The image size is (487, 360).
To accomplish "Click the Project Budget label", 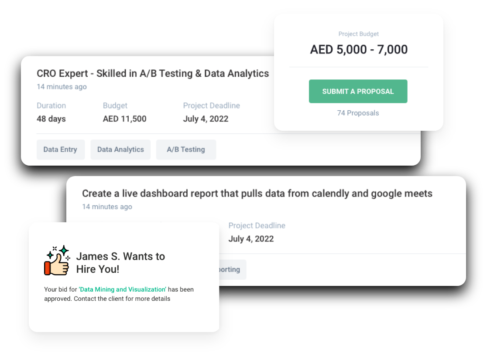I will [x=359, y=34].
